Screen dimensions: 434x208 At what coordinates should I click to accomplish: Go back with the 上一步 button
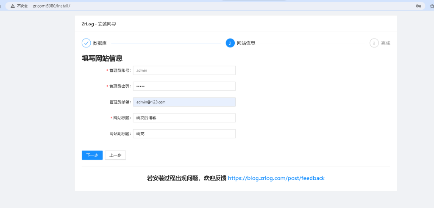click(115, 155)
